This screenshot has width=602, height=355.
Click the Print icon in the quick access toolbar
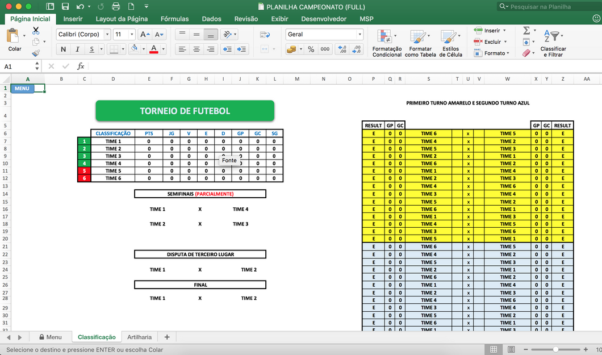[116, 7]
